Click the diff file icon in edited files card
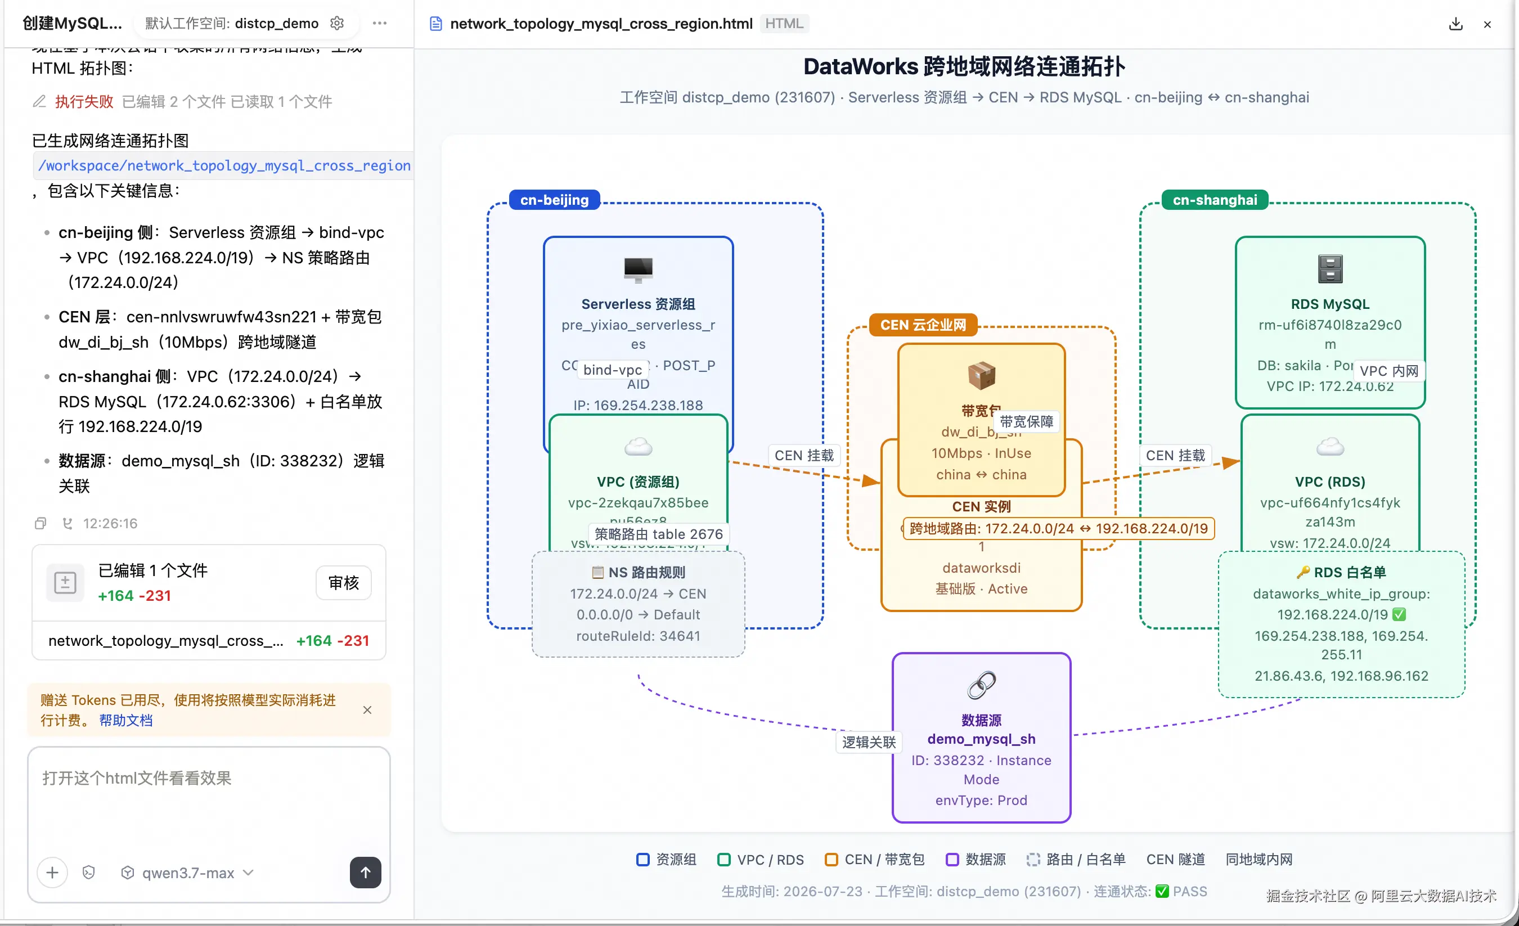 (x=65, y=583)
